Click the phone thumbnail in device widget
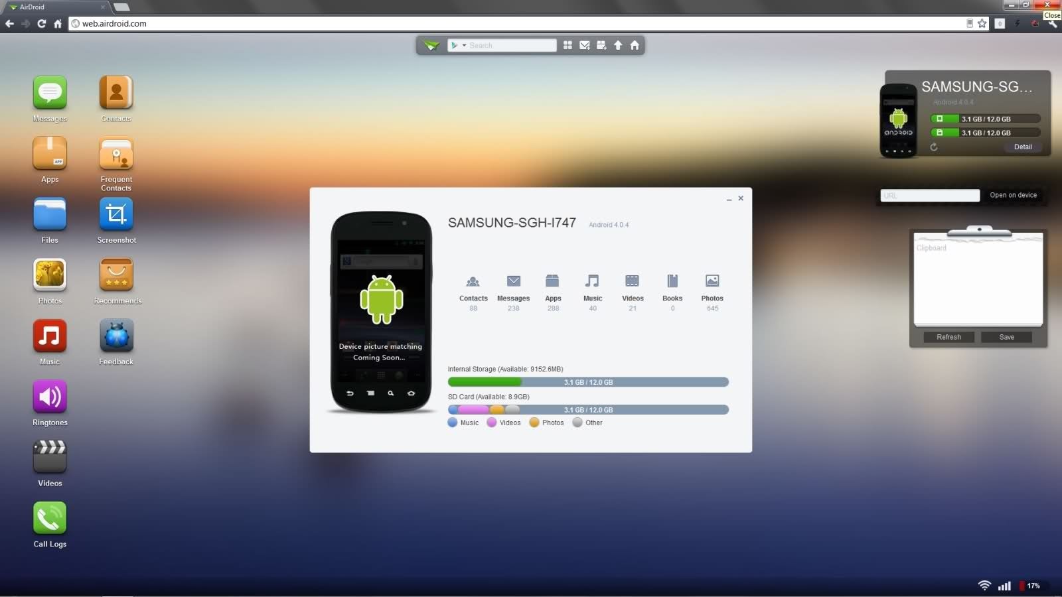The image size is (1062, 597). click(898, 121)
